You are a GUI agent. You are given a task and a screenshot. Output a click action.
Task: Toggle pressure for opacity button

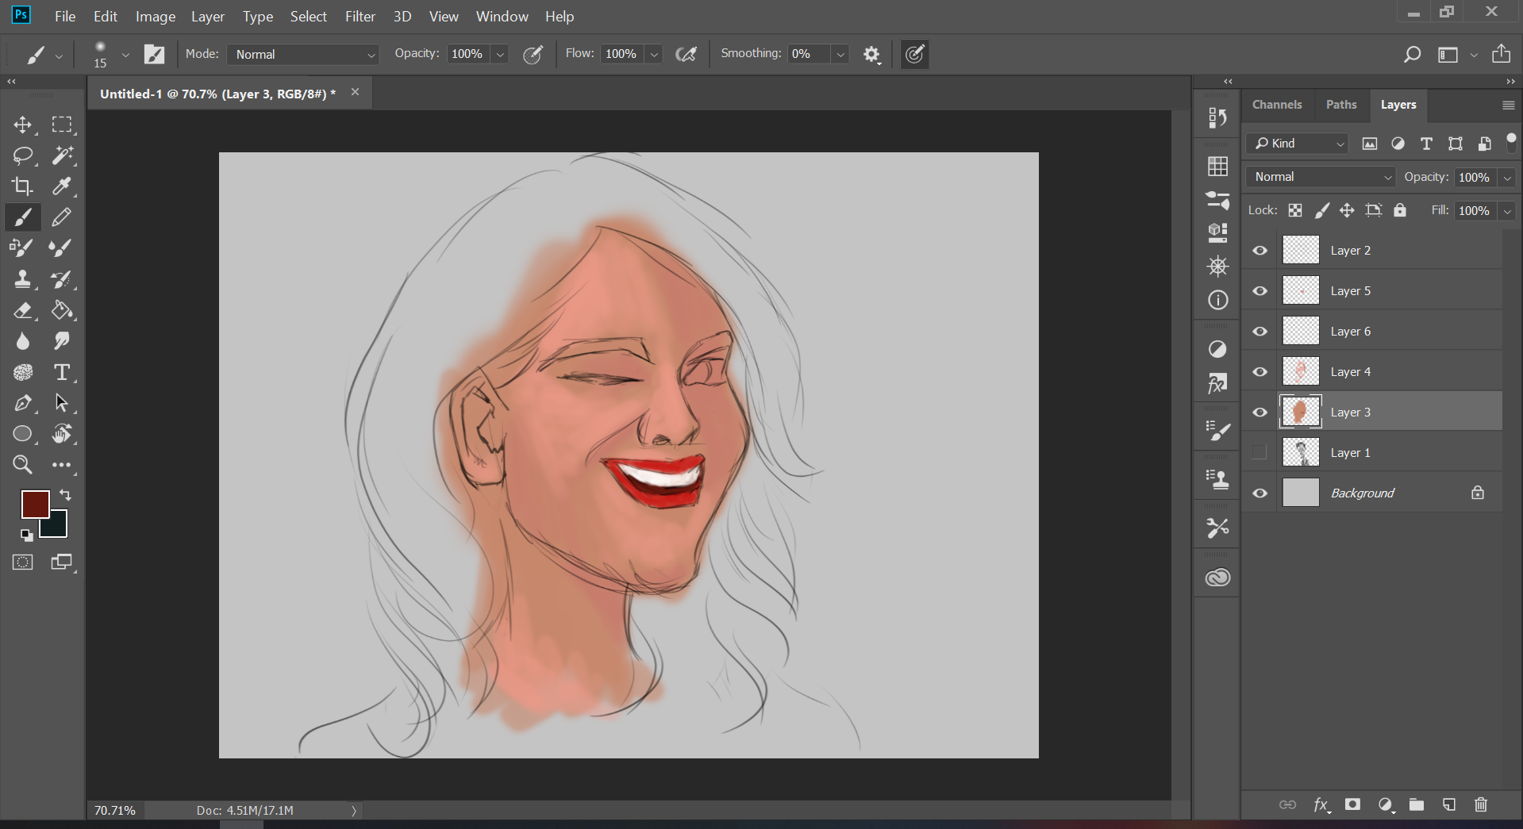pyautogui.click(x=533, y=54)
